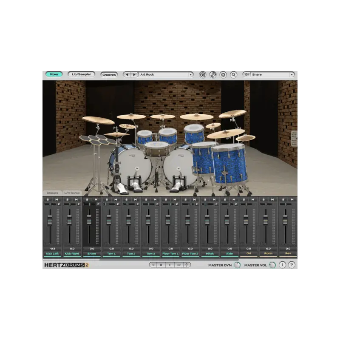Click the snare drum in the kit view
The height and width of the screenshot is (340, 340).
pos(156,149)
